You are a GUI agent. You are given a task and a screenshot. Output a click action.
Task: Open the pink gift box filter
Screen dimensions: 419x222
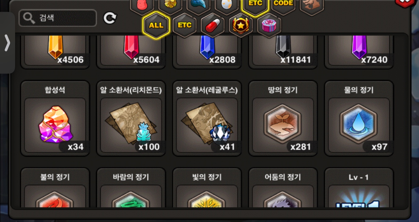coord(269,25)
